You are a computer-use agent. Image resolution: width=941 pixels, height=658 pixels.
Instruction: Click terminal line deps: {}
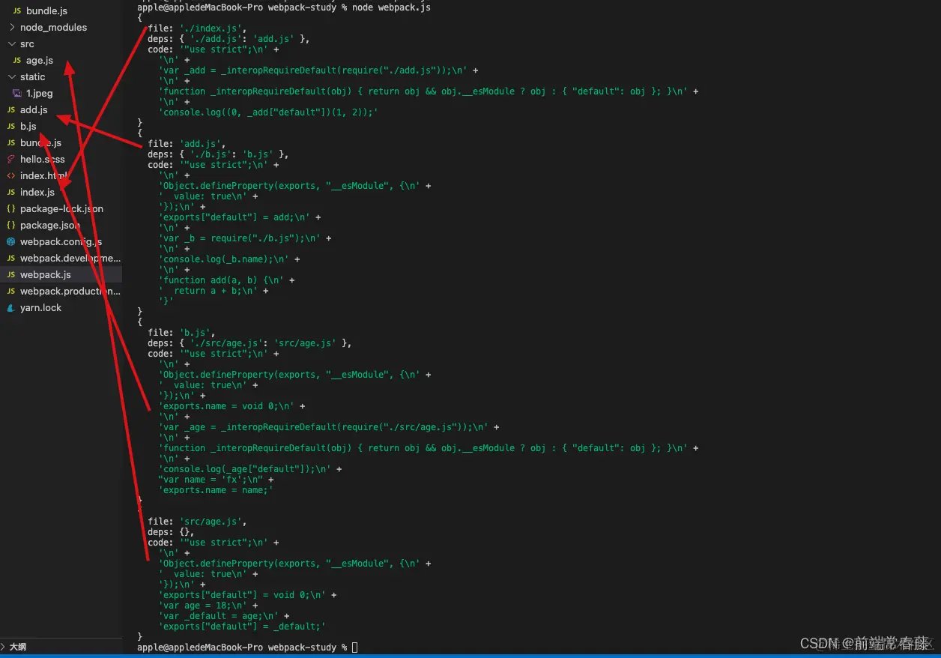tap(171, 531)
